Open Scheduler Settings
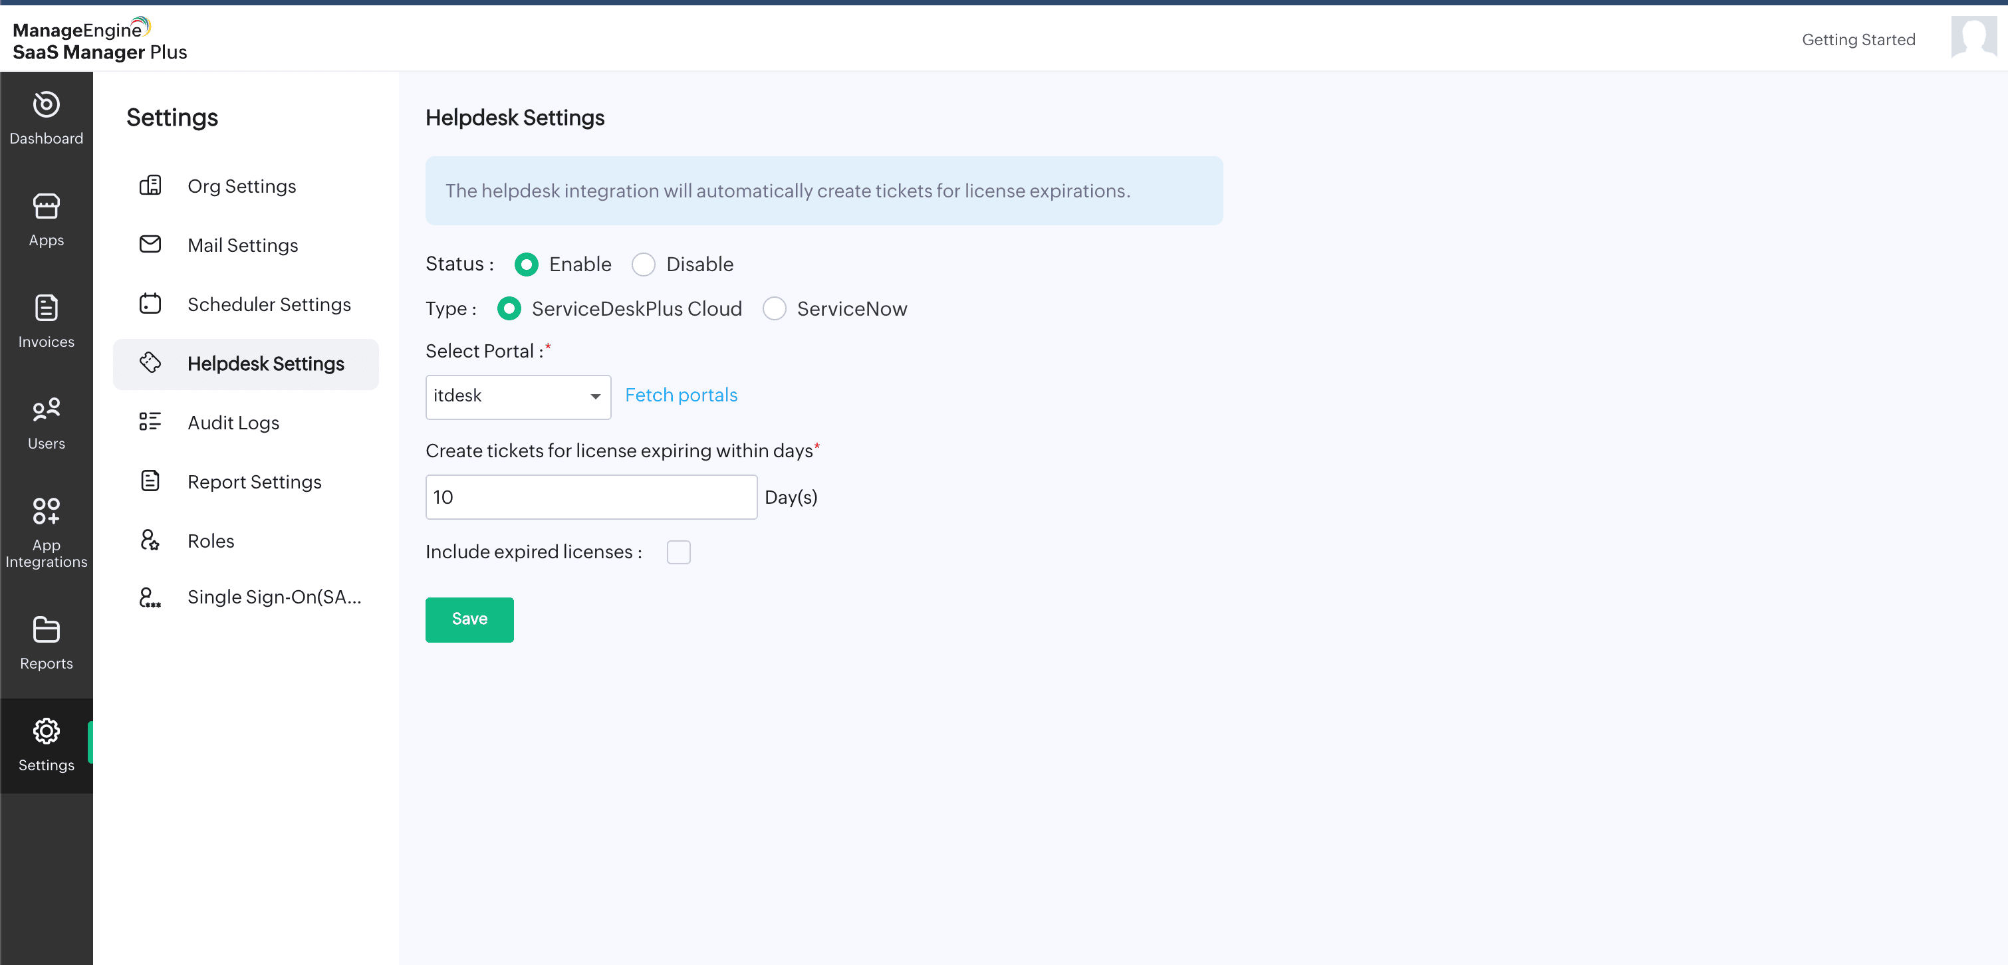This screenshot has height=965, width=2008. [x=269, y=304]
